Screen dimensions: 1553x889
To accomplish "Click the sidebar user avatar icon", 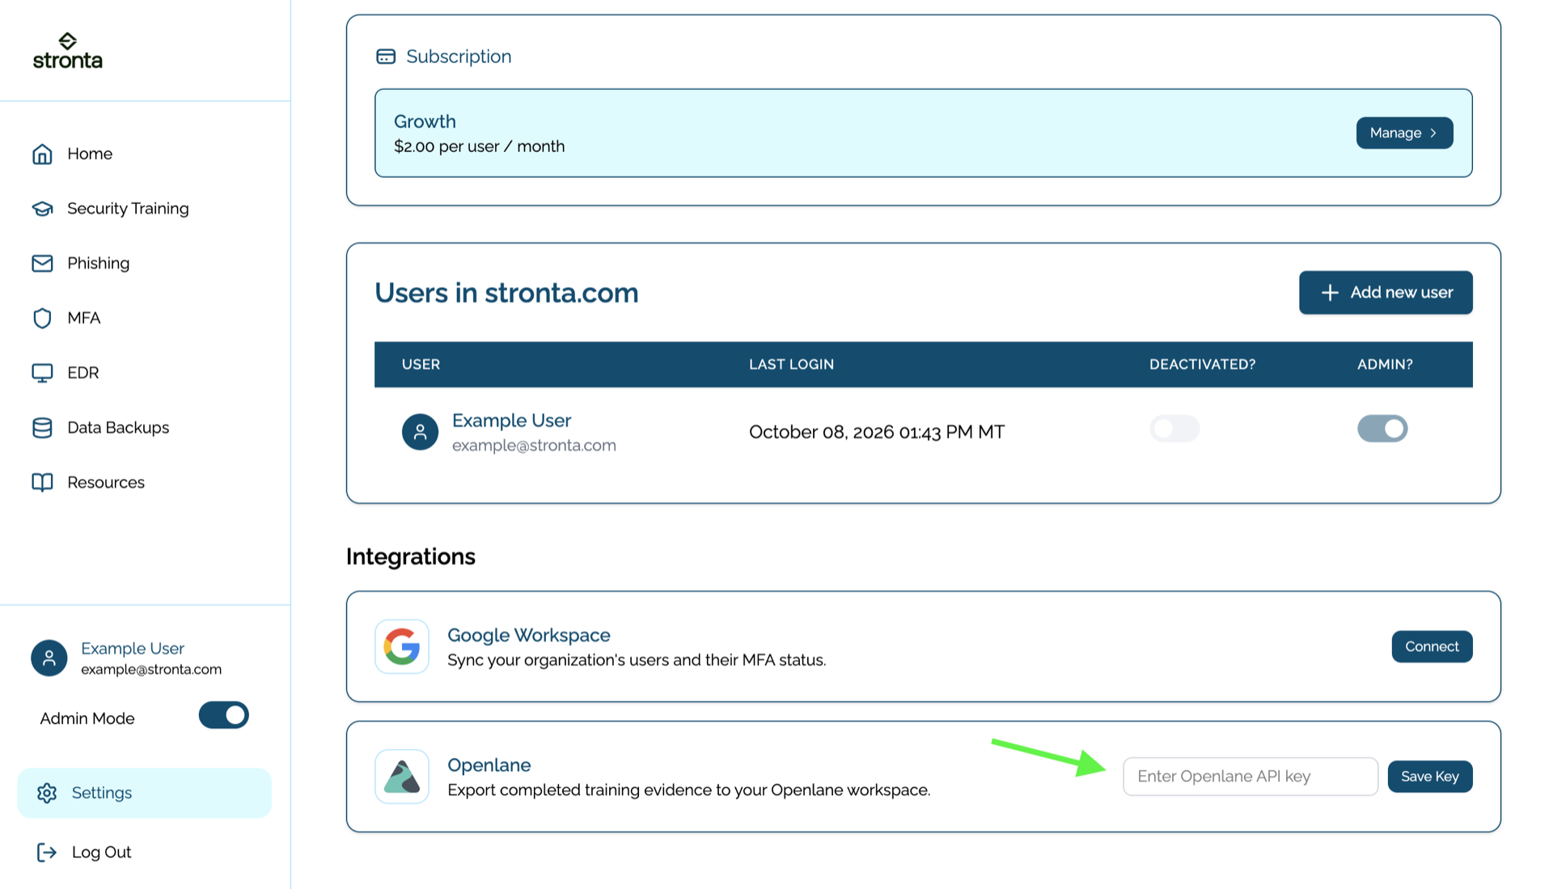I will [x=49, y=658].
